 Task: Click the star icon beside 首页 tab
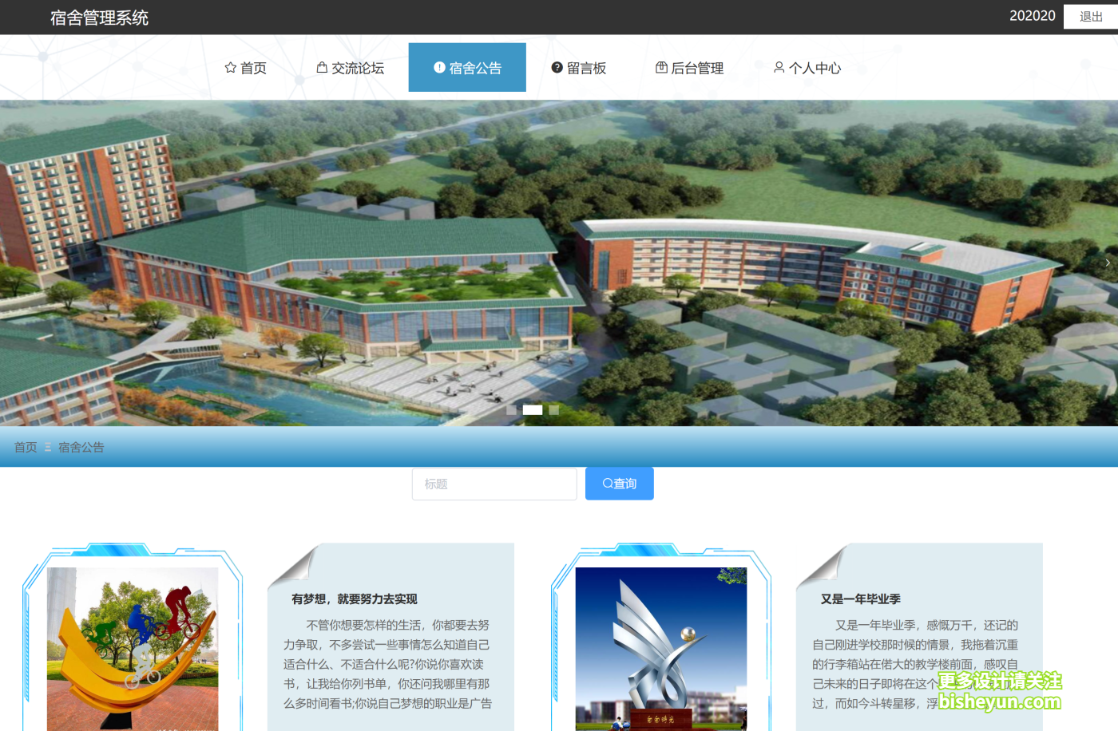point(228,67)
